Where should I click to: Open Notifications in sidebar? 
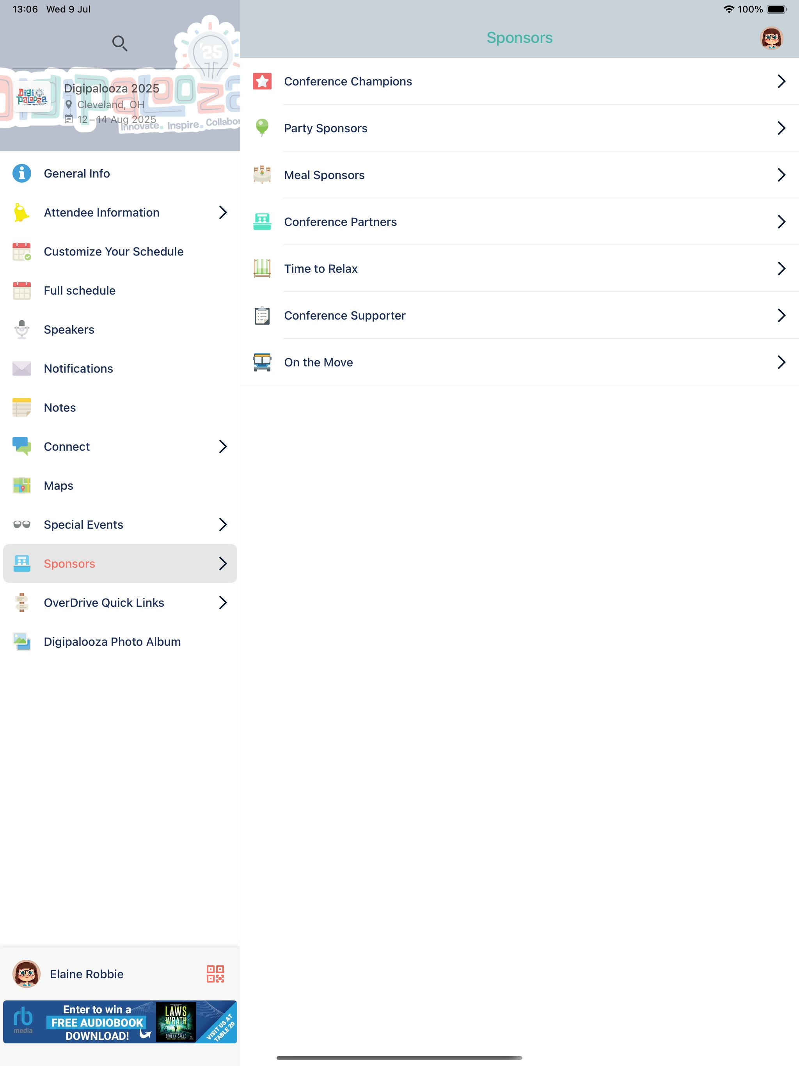click(x=120, y=369)
